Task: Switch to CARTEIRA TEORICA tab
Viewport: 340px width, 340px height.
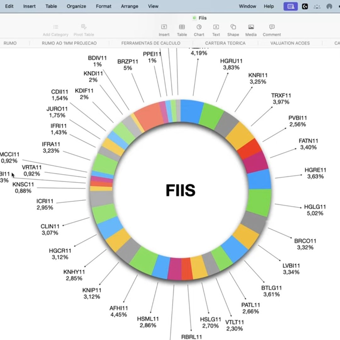Action: [225, 43]
